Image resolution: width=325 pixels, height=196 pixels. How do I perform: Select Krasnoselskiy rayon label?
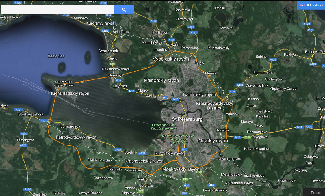[144, 161]
